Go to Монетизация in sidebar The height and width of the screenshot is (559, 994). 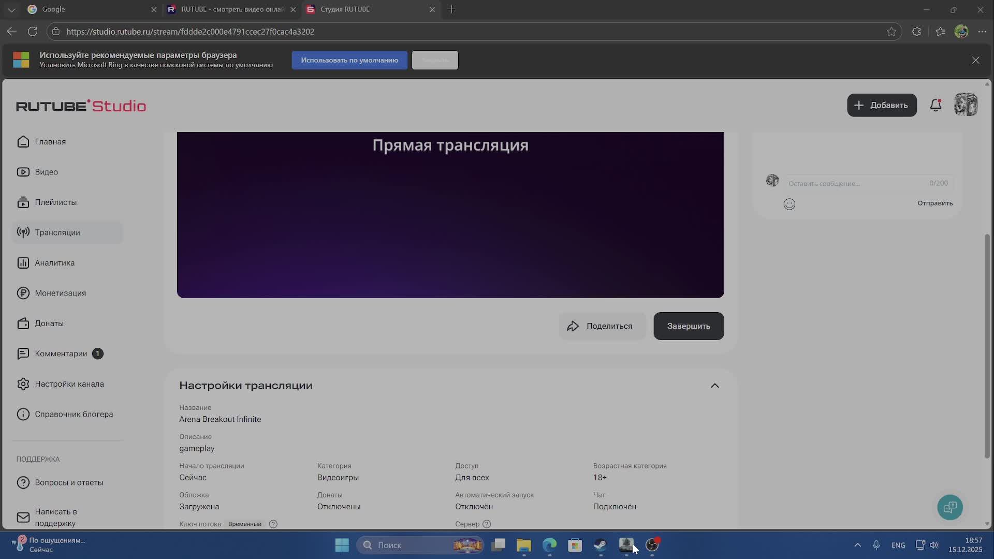60,293
